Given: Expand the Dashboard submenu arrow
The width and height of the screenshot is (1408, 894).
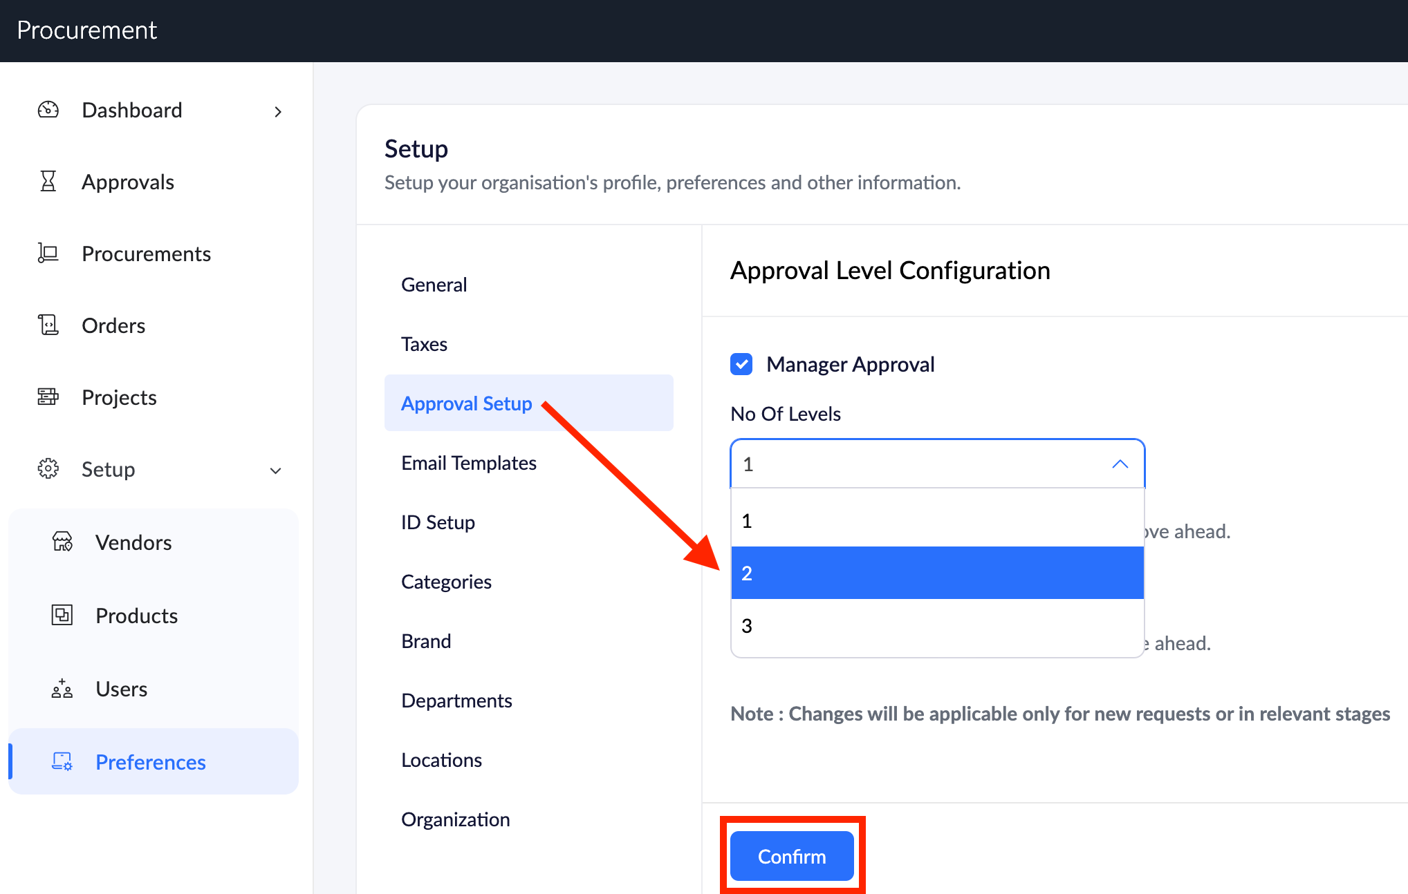Looking at the screenshot, I should 278,111.
